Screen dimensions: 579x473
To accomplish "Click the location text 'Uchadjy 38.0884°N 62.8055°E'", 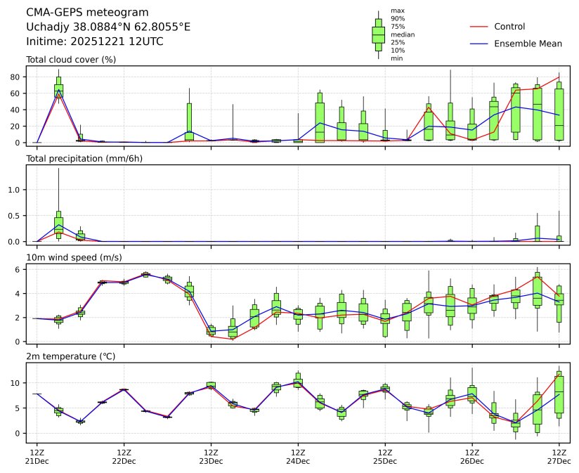I will [108, 27].
